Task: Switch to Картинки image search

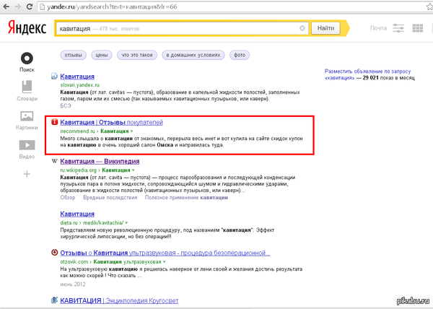Action: click(27, 118)
